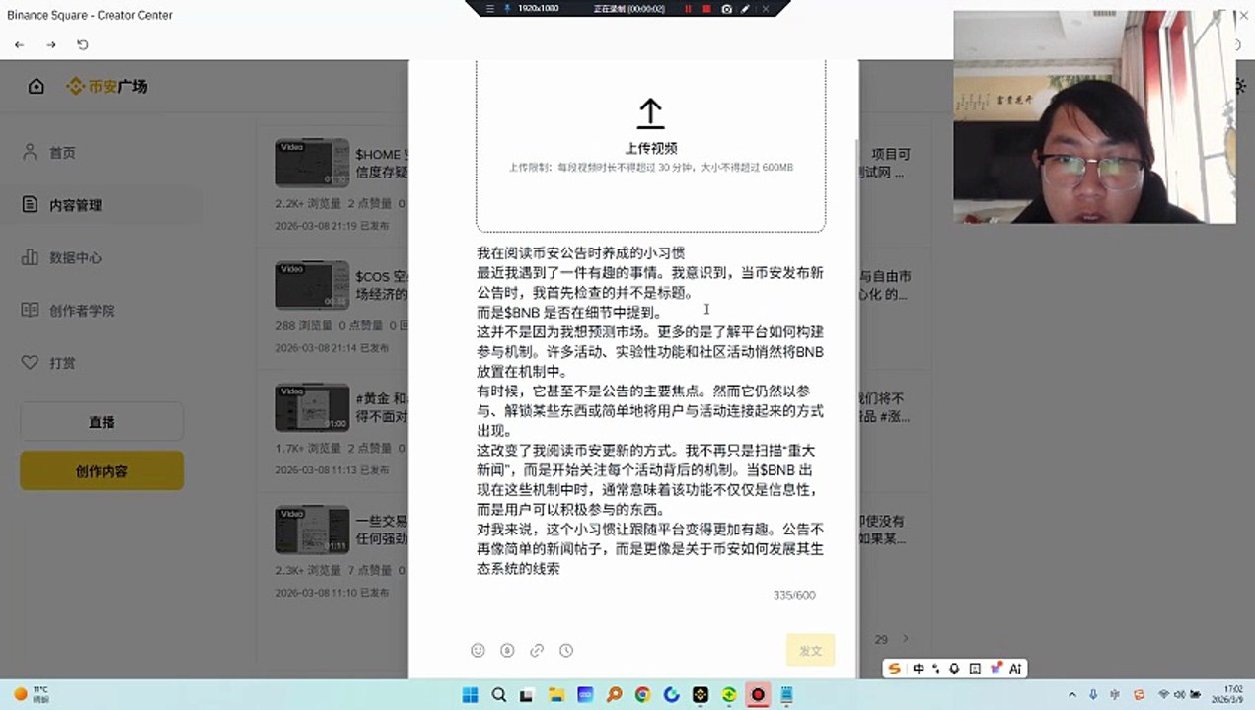Open schedule post clock icon
Viewport: 1255px width, 710px height.
[566, 650]
